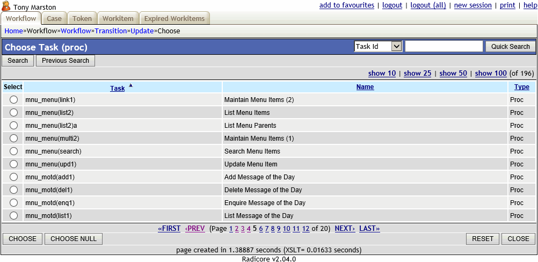Click inside the quick search text field
This screenshot has width=538, height=262.
click(444, 47)
